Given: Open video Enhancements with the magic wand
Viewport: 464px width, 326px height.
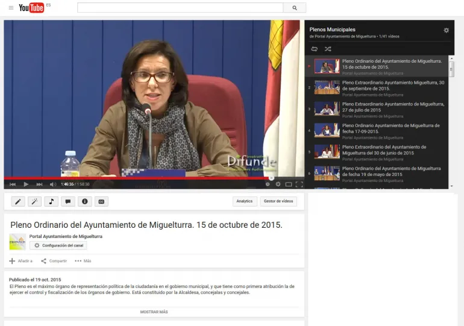Looking at the screenshot, I should [x=34, y=201].
